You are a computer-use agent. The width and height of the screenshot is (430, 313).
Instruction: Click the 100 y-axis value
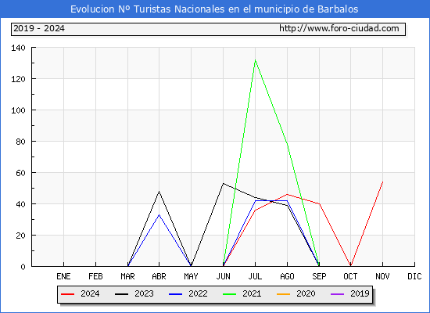(18, 110)
